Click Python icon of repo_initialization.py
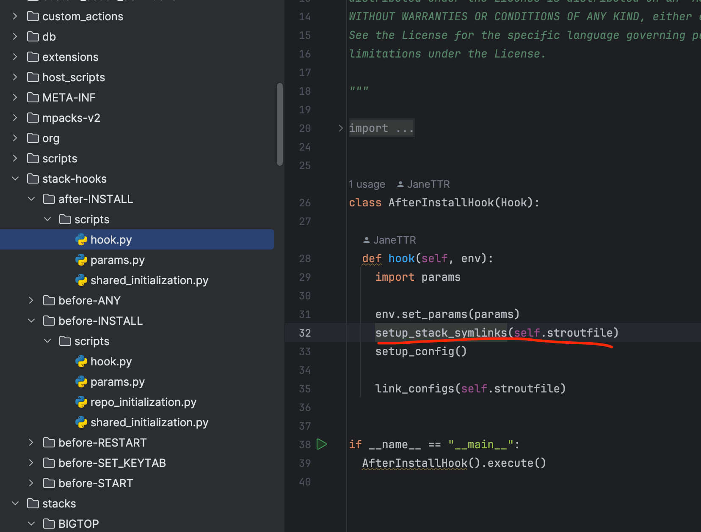Screen dimensions: 701x532 (81, 402)
